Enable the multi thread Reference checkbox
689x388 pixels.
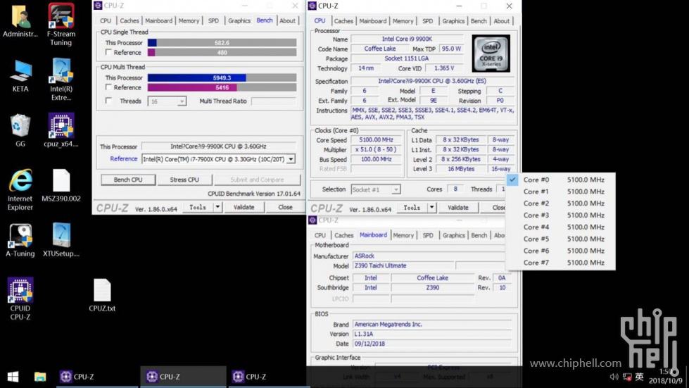(x=108, y=87)
